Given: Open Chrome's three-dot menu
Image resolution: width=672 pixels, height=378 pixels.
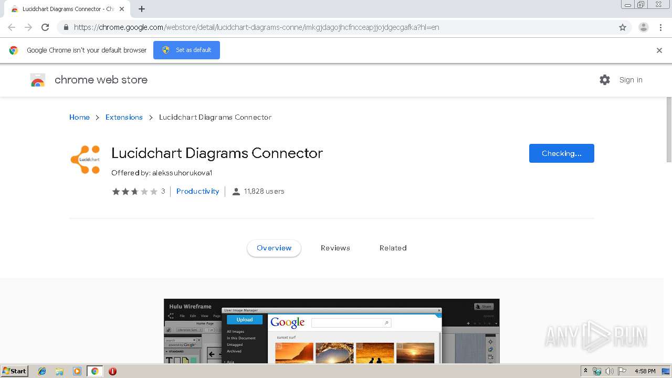Looking at the screenshot, I should click(660, 27).
